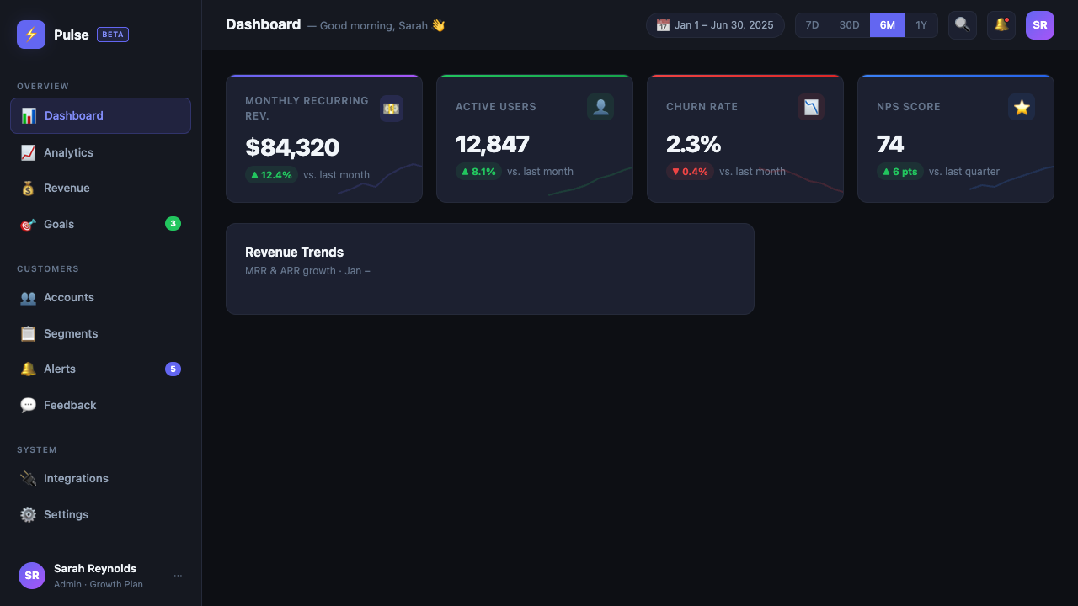
Task: Go to the Revenue page
Action: pyautogui.click(x=100, y=188)
